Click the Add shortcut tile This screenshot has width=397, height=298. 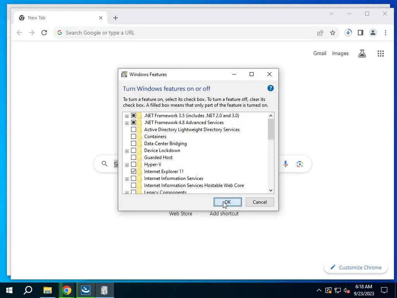224,214
